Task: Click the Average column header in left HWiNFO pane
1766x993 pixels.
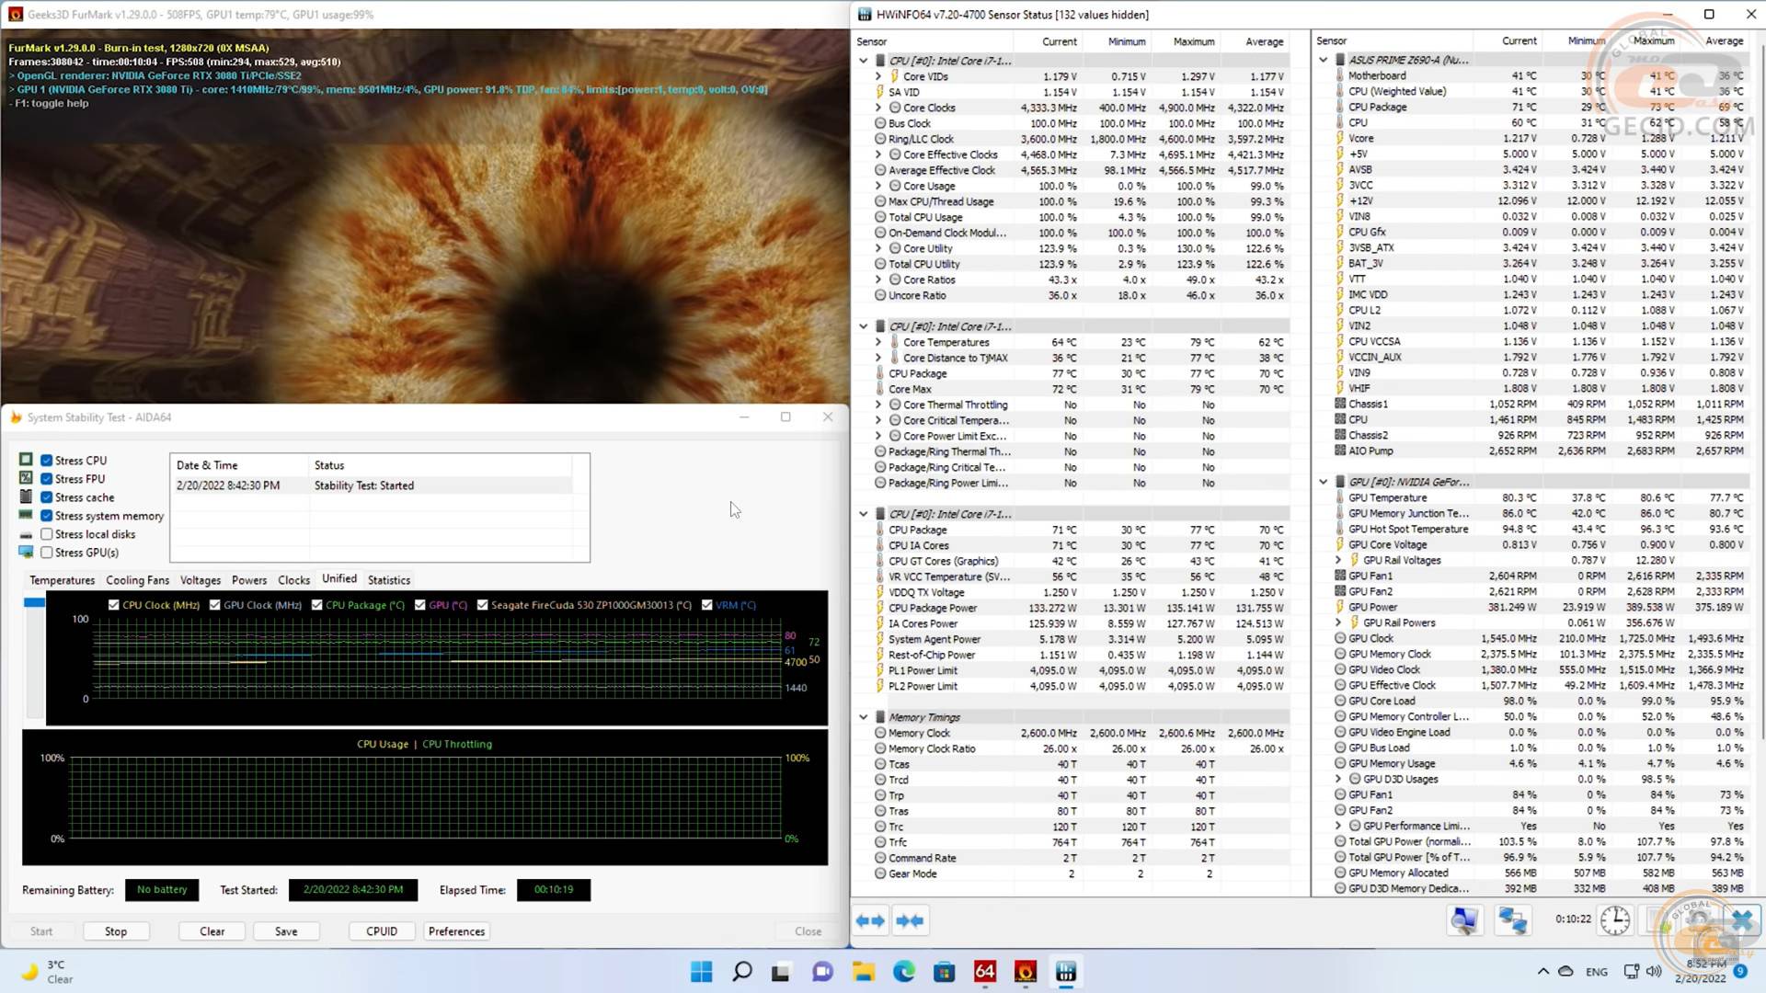Action: point(1264,41)
